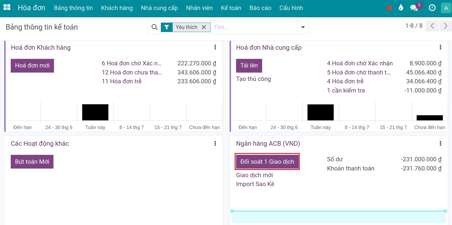Click the Tìm search input field
Image resolution: width=452 pixels, height=225 pixels.
[254, 27]
